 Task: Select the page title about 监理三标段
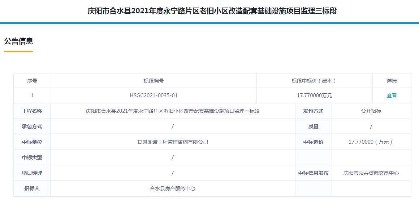tap(212, 11)
